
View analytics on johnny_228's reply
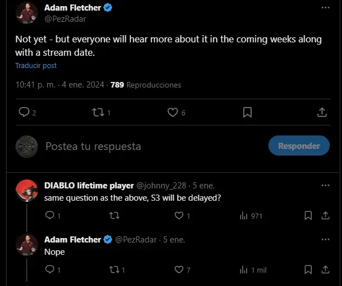pos(243,216)
